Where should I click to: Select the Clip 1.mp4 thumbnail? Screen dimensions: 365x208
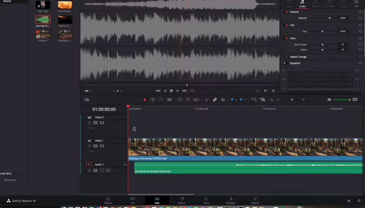[43, 5]
